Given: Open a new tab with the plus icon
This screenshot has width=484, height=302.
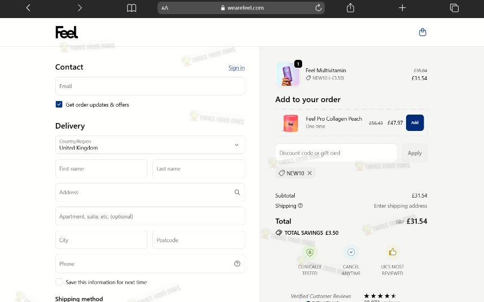Looking at the screenshot, I should click(402, 8).
